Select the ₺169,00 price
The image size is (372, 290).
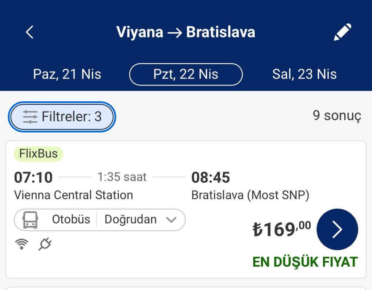(x=282, y=229)
